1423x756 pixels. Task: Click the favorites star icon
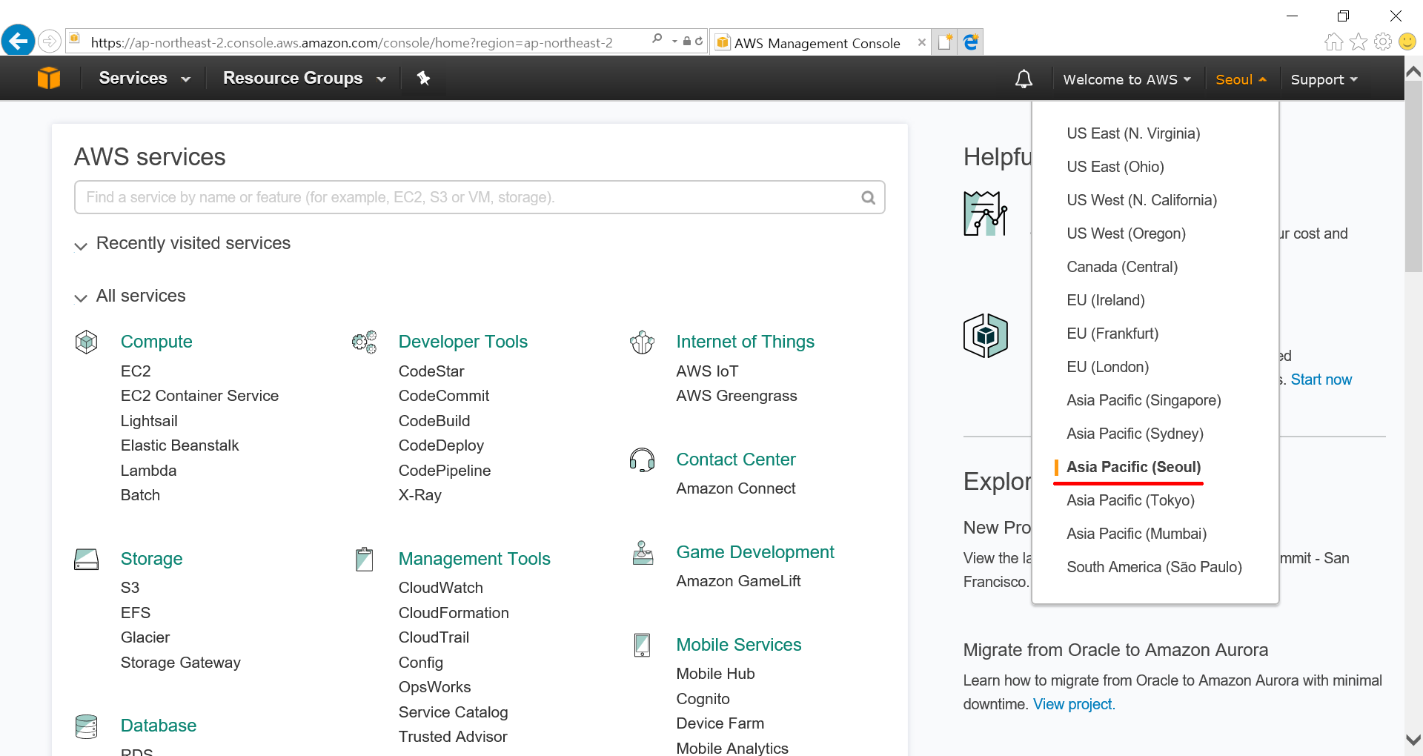pyautogui.click(x=1359, y=42)
